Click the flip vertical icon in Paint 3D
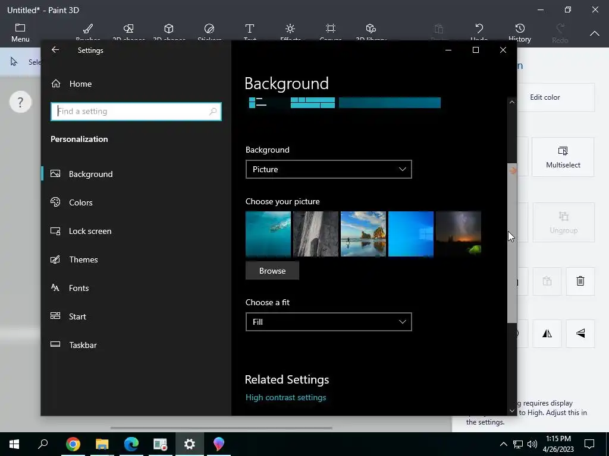Viewport: 609px width, 456px height. [580, 334]
